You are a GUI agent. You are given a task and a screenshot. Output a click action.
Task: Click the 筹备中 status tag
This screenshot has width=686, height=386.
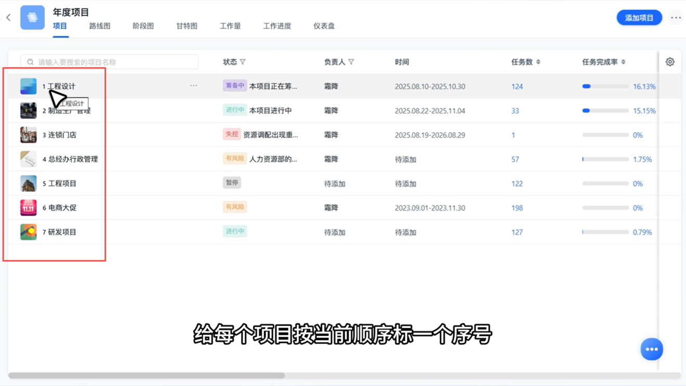coord(234,86)
